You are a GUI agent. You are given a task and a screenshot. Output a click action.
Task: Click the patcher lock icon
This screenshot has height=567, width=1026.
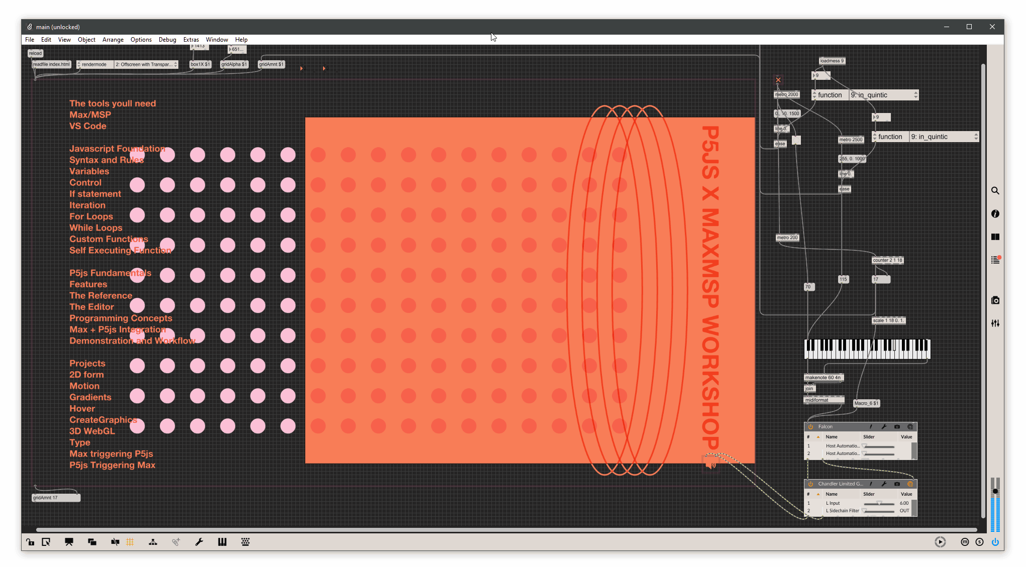[30, 542]
